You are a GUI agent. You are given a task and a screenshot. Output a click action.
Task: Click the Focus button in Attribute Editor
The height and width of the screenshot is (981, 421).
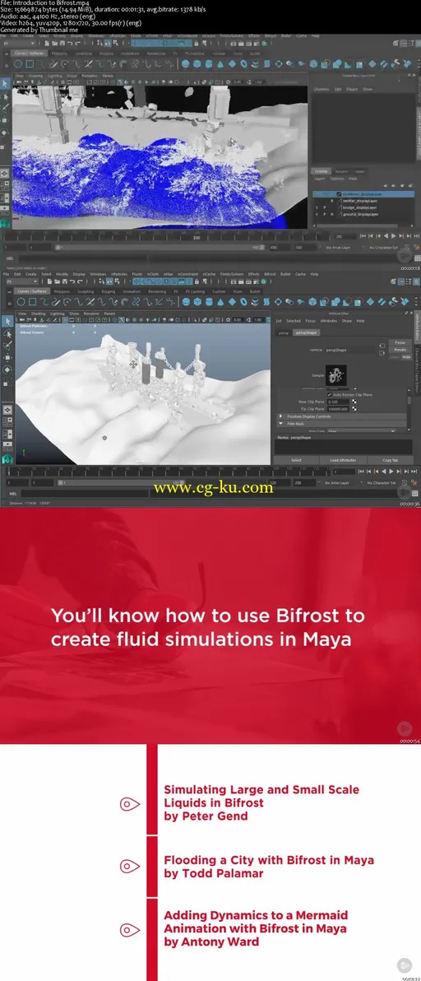tap(400, 343)
